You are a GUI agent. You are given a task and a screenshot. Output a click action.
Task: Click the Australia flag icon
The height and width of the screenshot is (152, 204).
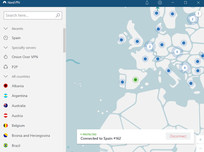(x=6, y=105)
